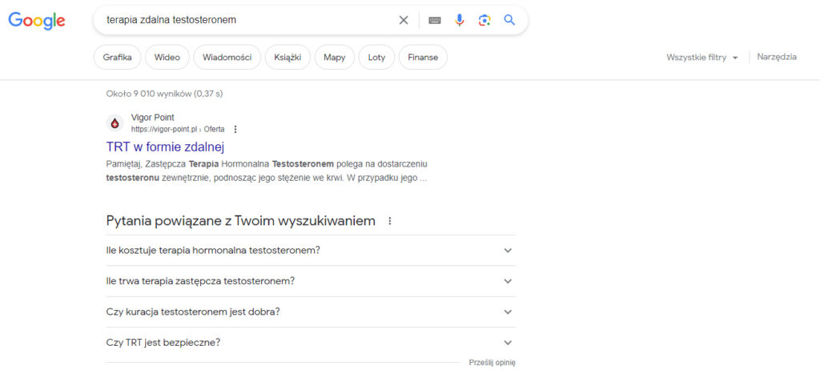Click the Vigor Point site favicon
The image size is (820, 374).
pos(115,123)
